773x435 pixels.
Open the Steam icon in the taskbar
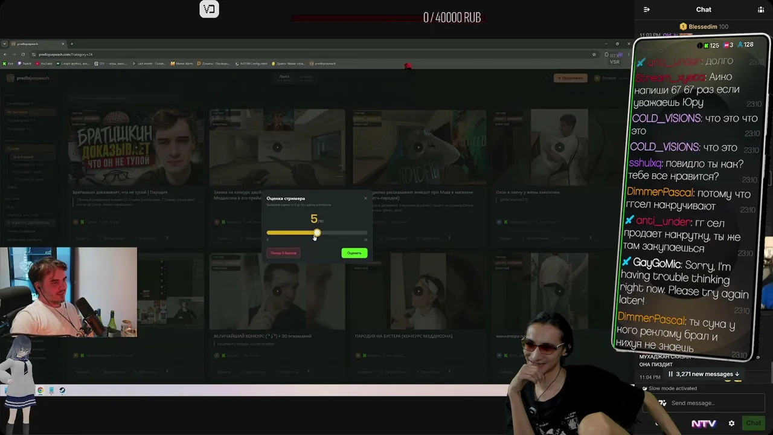62,390
